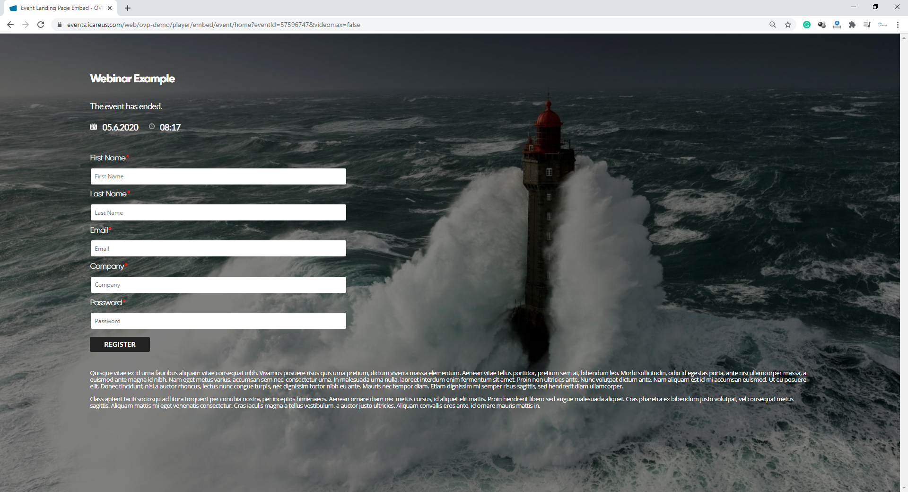The height and width of the screenshot is (492, 908).
Task: Open the three-spheres extension icon
Action: click(822, 25)
